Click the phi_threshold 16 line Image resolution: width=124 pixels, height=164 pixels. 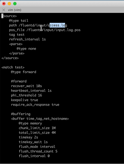pos(27,95)
